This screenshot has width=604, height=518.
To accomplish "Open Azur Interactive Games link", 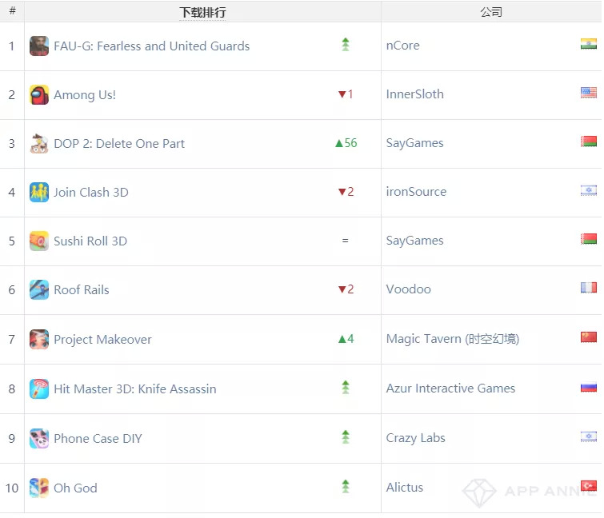I will [x=450, y=388].
